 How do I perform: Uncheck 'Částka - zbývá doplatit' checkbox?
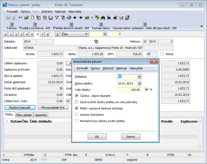point(77,96)
